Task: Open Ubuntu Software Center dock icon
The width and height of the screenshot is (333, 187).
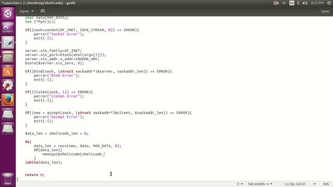Action: 8,71
